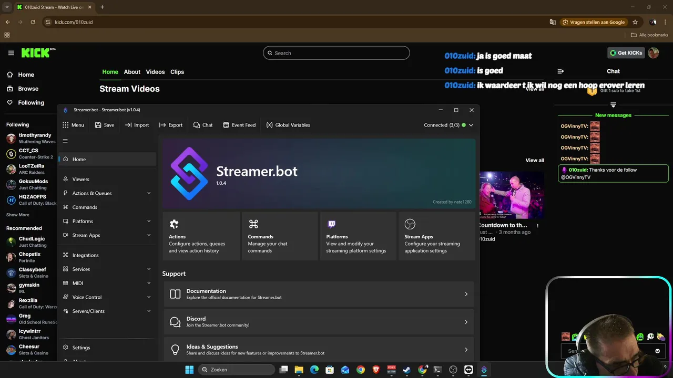Click the Chrome bookmark star icon
The height and width of the screenshot is (378, 673).
click(x=635, y=22)
